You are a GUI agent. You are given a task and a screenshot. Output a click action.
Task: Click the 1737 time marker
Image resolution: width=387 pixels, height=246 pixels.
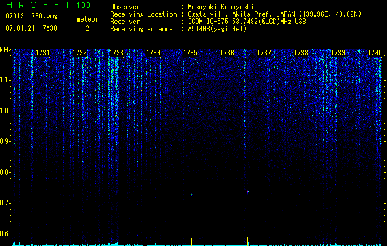(x=264, y=53)
